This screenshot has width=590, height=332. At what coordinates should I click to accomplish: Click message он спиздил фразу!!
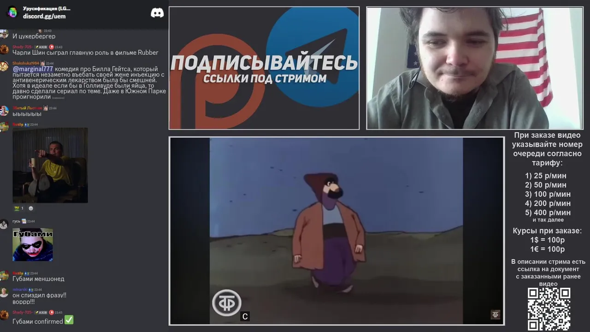click(x=39, y=295)
